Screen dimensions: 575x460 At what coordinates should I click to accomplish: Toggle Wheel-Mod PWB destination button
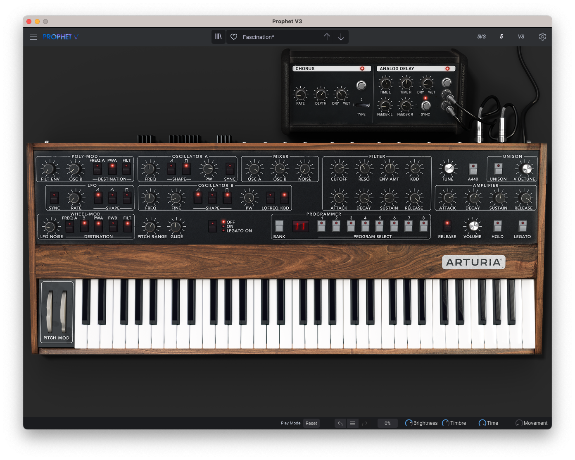pos(113,226)
